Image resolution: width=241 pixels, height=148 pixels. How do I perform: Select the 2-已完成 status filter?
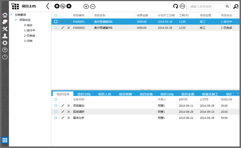[x=30, y=36]
